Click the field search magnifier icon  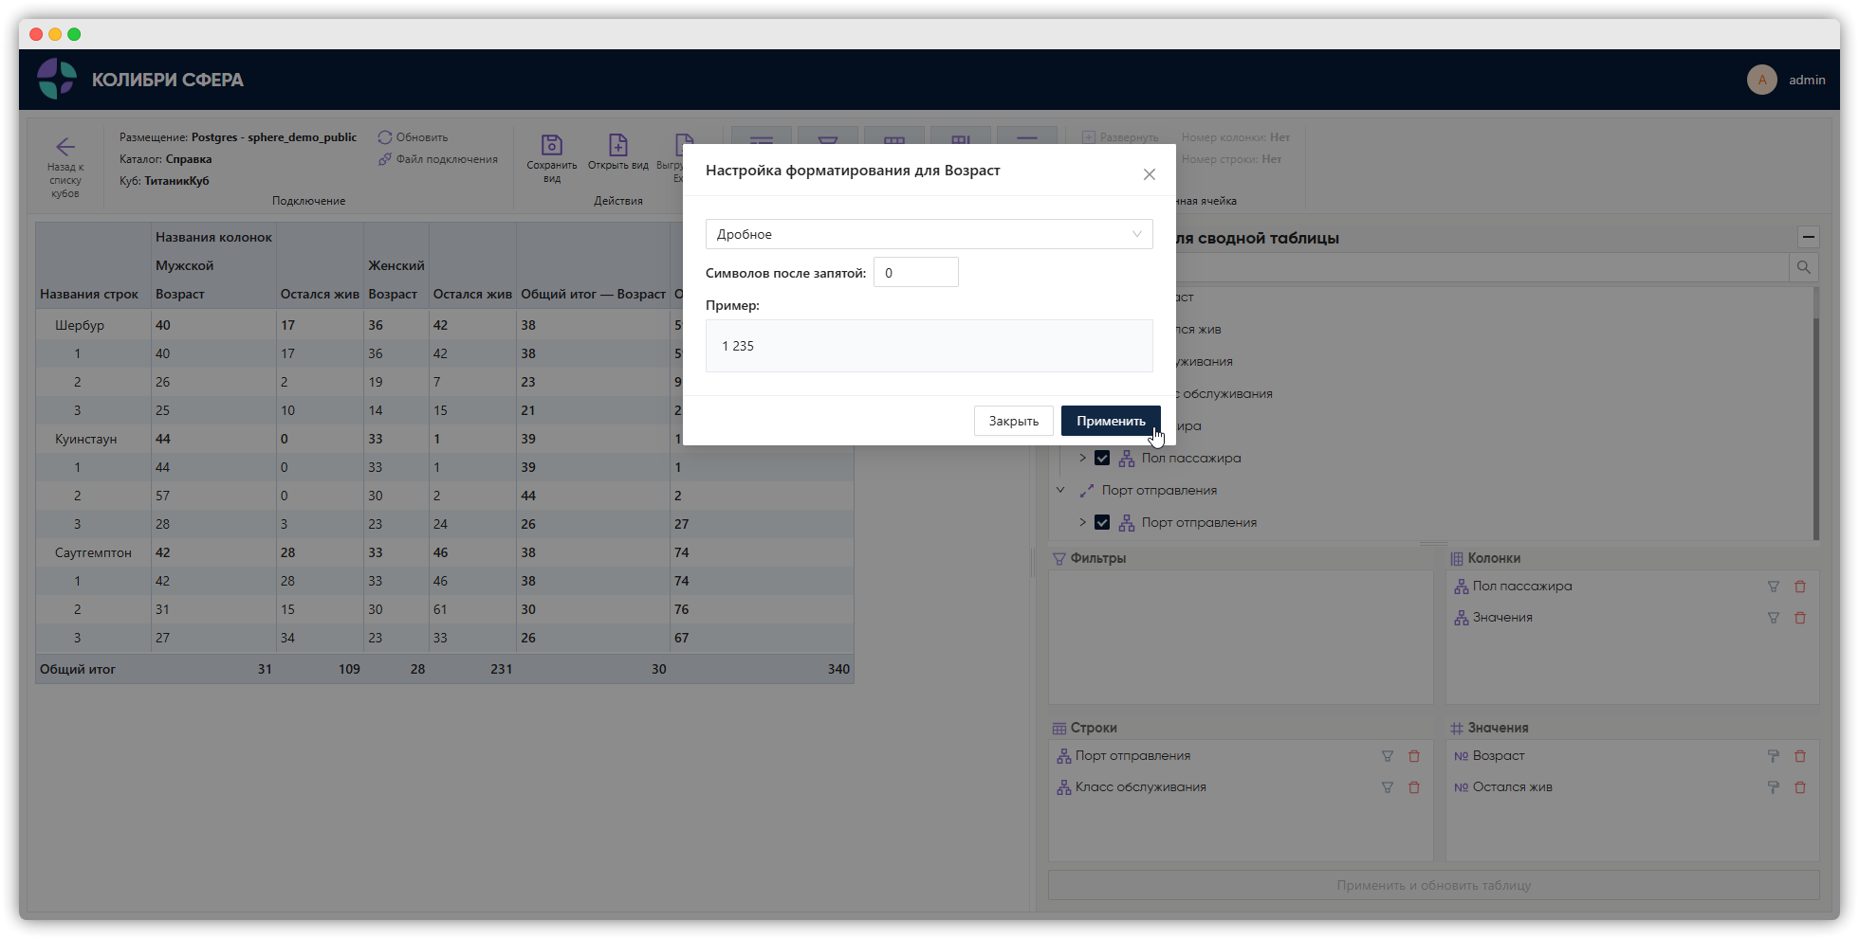click(x=1804, y=267)
